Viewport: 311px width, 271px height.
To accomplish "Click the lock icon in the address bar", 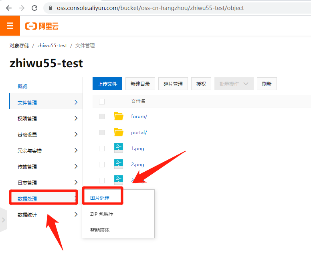I will [50, 8].
